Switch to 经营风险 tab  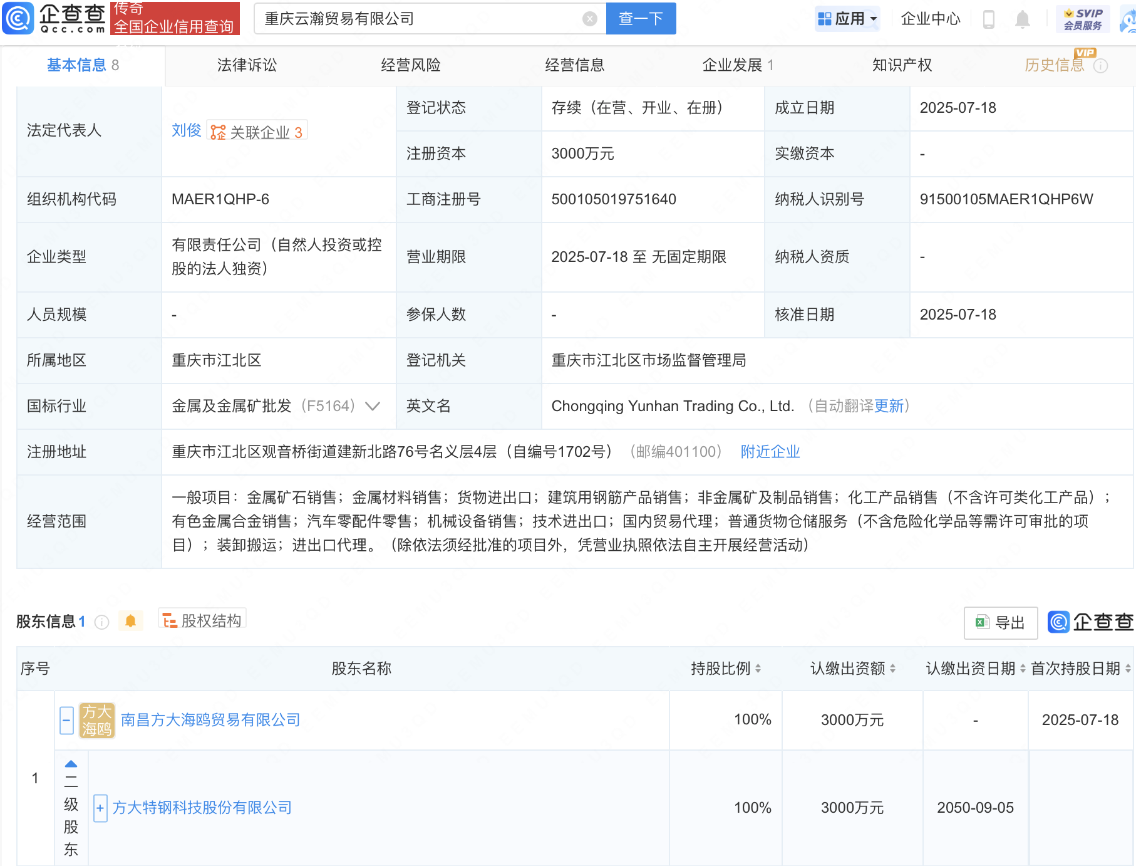[411, 65]
